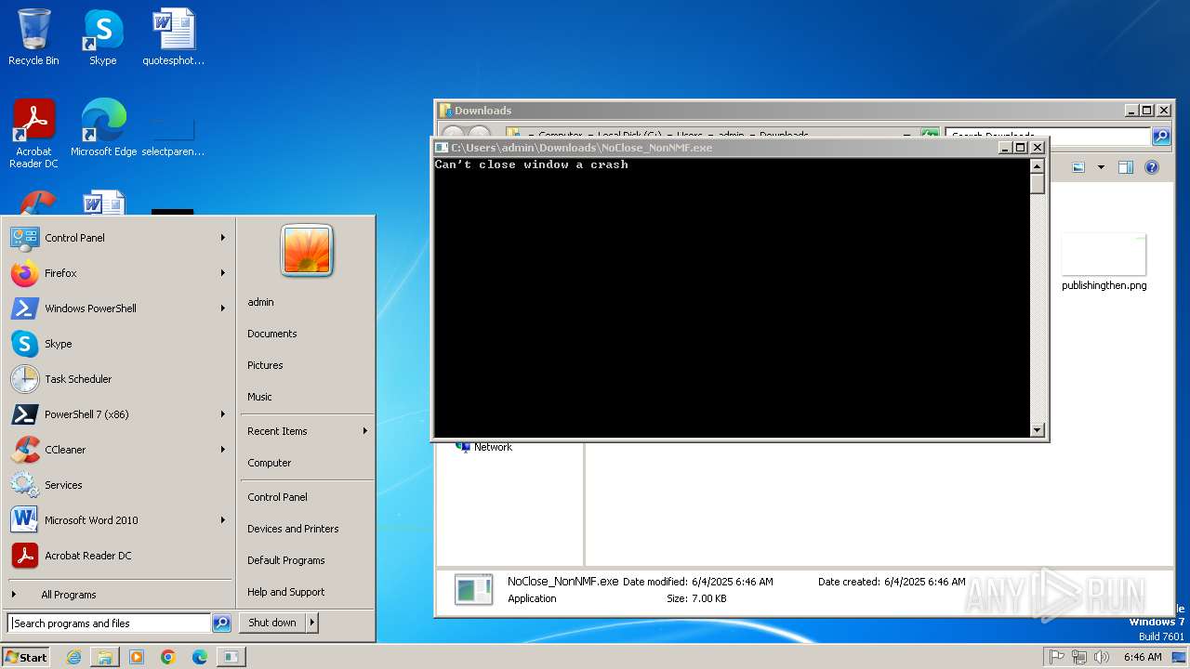Click Start menu search magnifier button
Viewport: 1190px width, 669px height.
221,623
